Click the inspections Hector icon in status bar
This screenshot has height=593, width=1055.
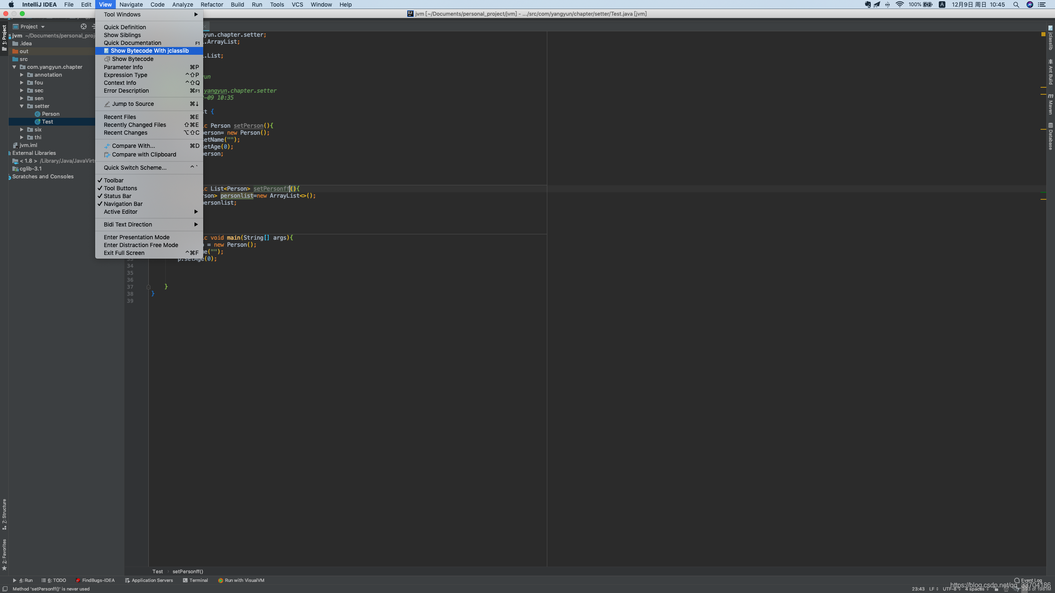[x=1007, y=589]
